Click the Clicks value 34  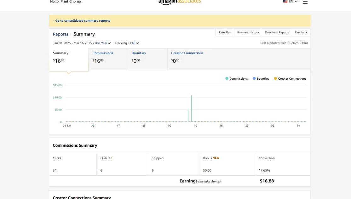[55, 170]
